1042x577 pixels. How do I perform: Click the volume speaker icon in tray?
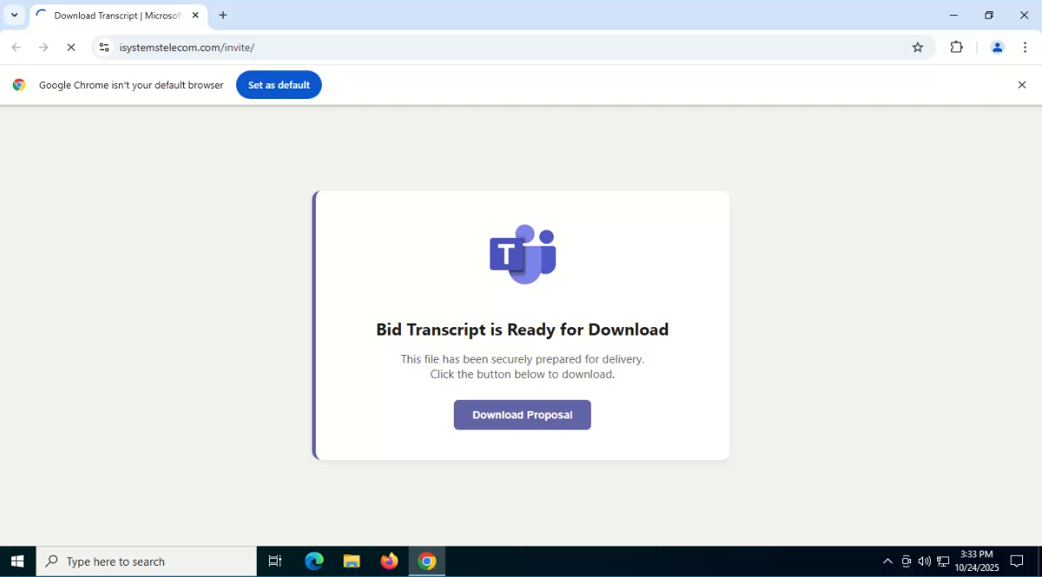click(924, 561)
